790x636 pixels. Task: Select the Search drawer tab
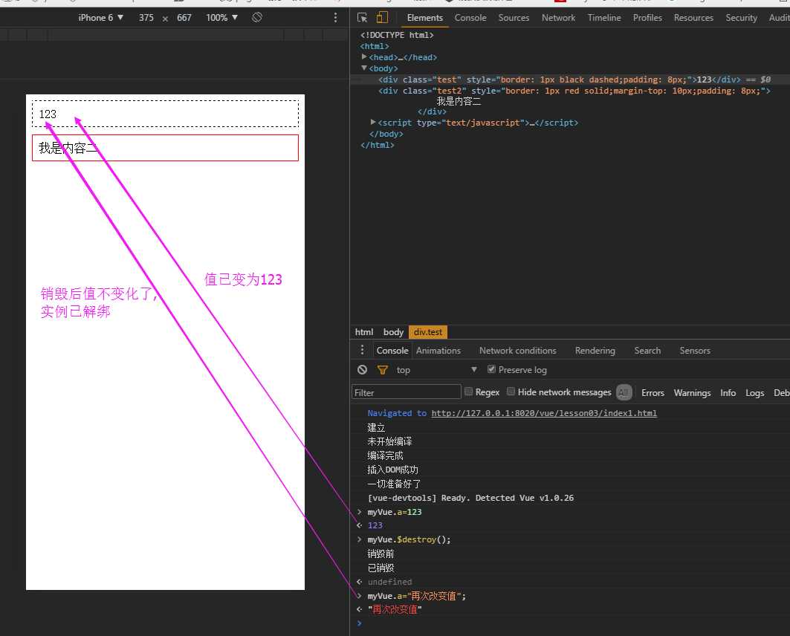click(647, 351)
